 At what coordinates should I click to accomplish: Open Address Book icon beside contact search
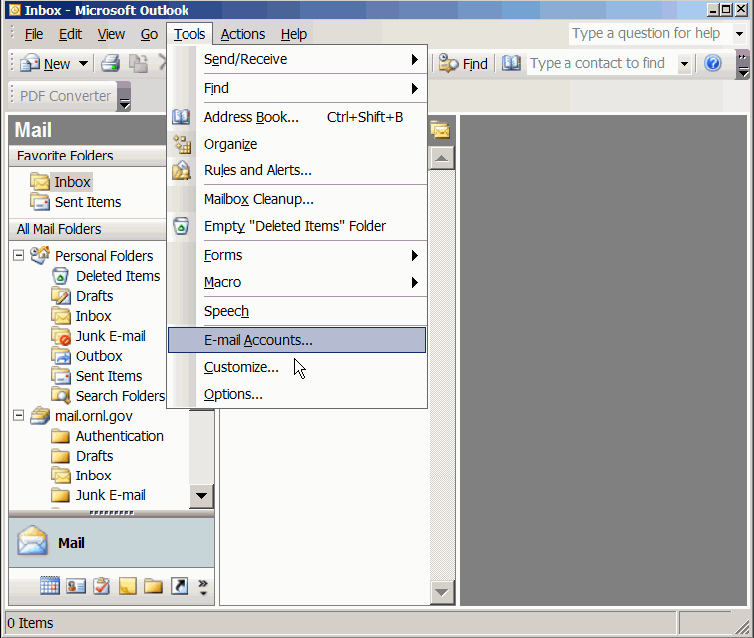511,63
